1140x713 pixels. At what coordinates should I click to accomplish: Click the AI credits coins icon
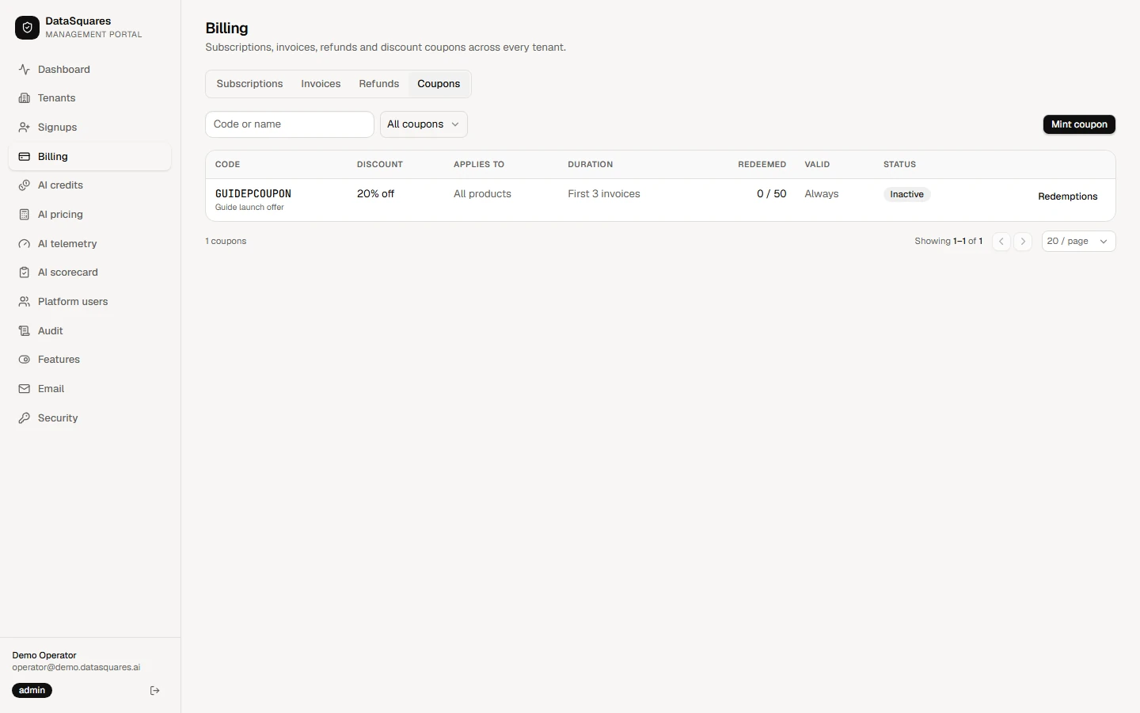point(25,185)
